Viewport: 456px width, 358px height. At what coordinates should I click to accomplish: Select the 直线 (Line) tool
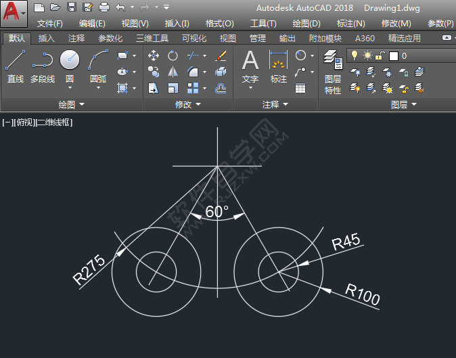point(15,62)
